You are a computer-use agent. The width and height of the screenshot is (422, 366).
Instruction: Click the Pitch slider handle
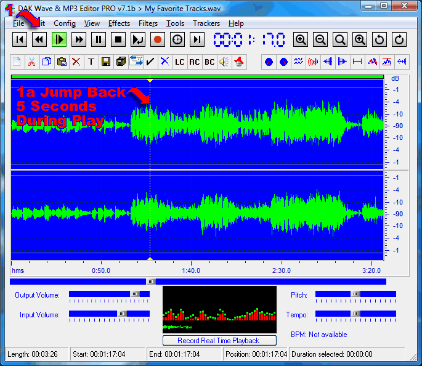[355, 294]
